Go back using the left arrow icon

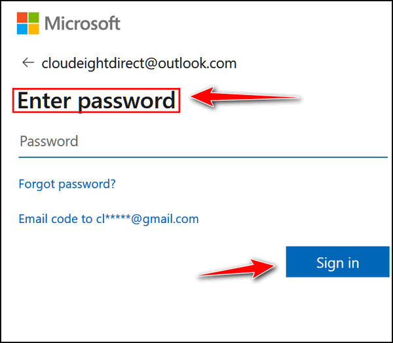28,62
